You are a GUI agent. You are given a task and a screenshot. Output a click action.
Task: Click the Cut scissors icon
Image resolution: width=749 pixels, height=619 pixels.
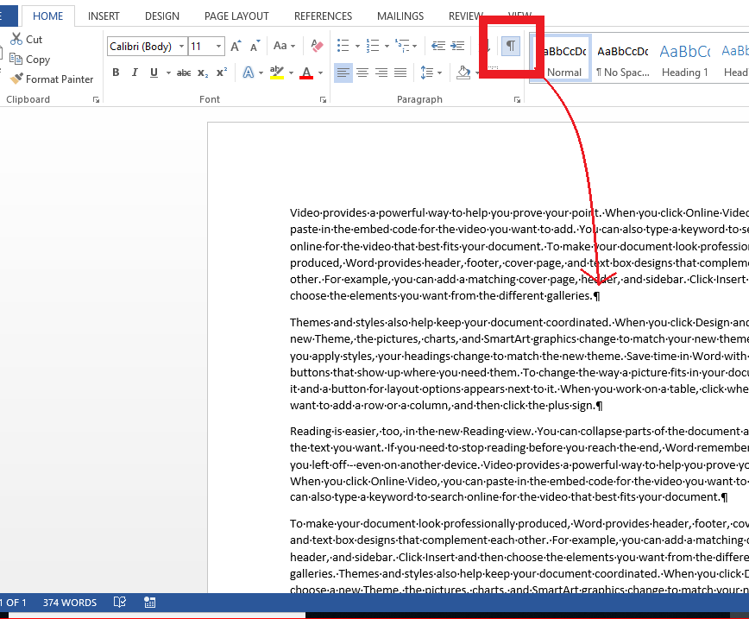16,39
